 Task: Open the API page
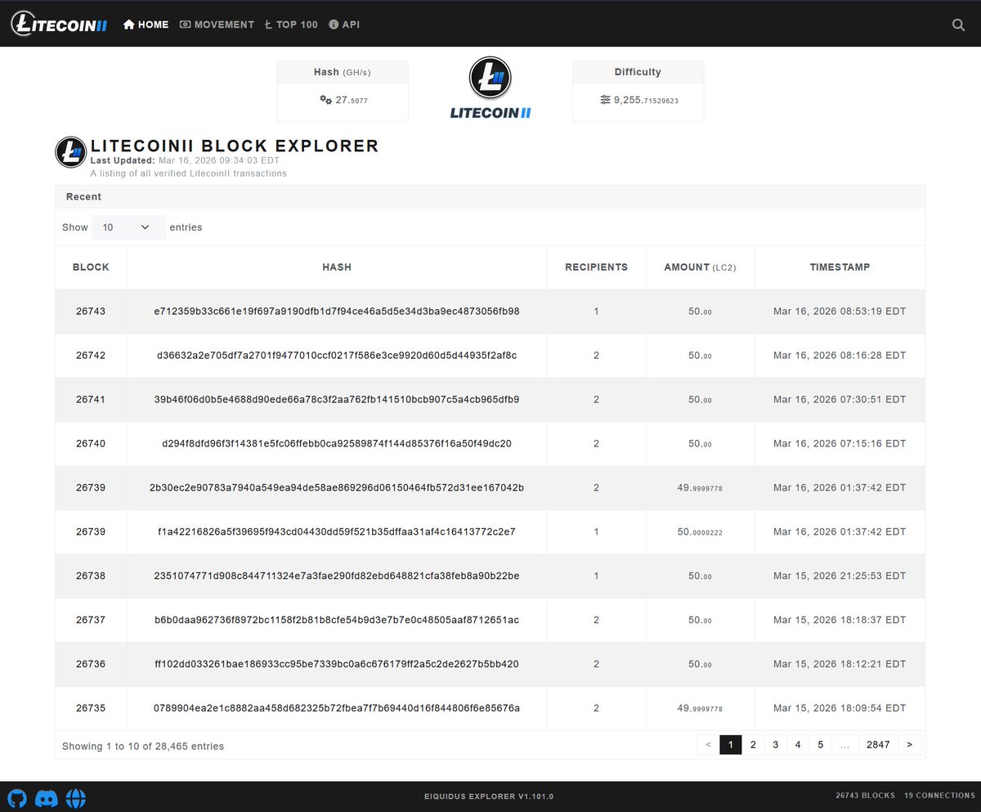[344, 25]
